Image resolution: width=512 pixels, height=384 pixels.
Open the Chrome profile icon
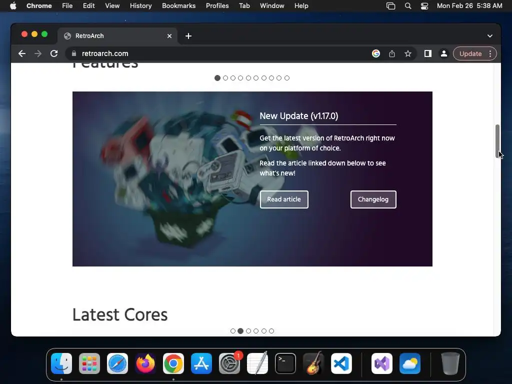coord(444,53)
